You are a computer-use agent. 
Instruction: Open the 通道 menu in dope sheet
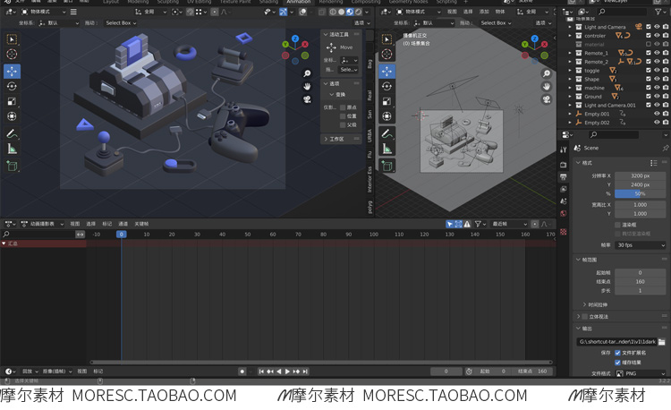click(123, 224)
